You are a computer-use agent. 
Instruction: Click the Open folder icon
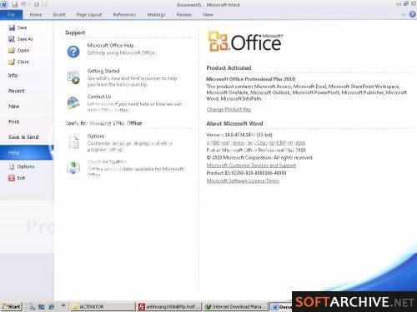(x=12, y=51)
